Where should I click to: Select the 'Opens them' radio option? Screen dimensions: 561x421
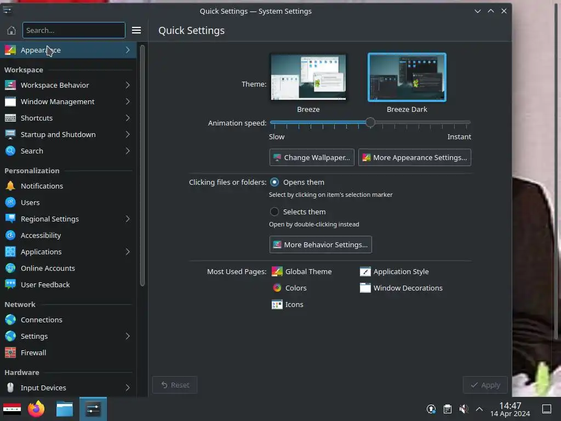pyautogui.click(x=274, y=182)
